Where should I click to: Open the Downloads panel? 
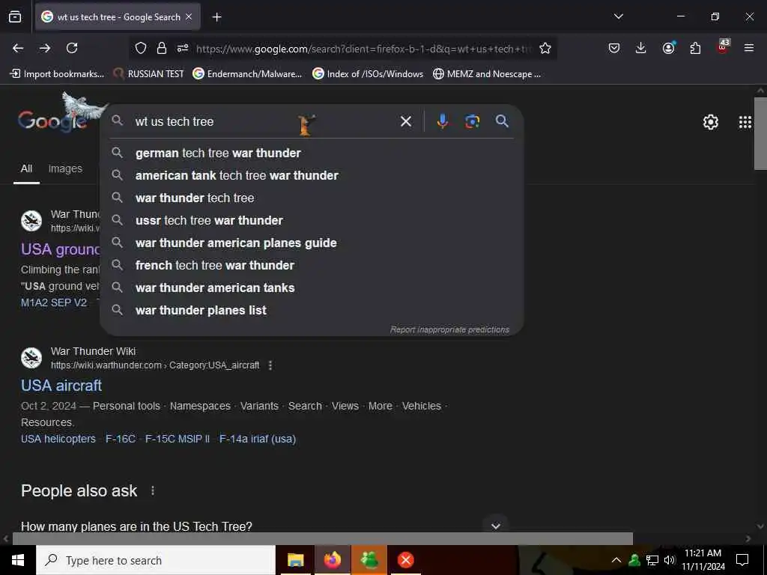point(641,48)
